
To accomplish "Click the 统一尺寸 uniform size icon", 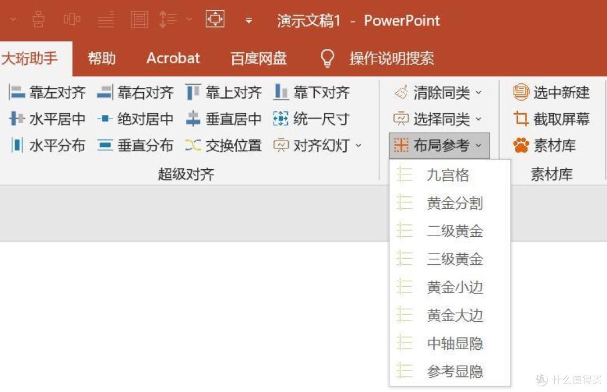I will (x=280, y=119).
